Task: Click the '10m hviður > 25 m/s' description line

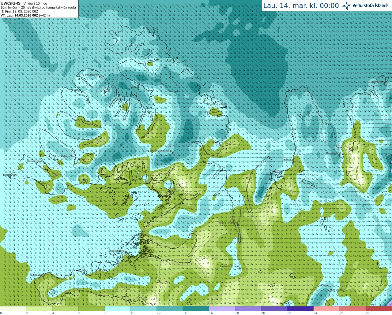Action: (38, 7)
